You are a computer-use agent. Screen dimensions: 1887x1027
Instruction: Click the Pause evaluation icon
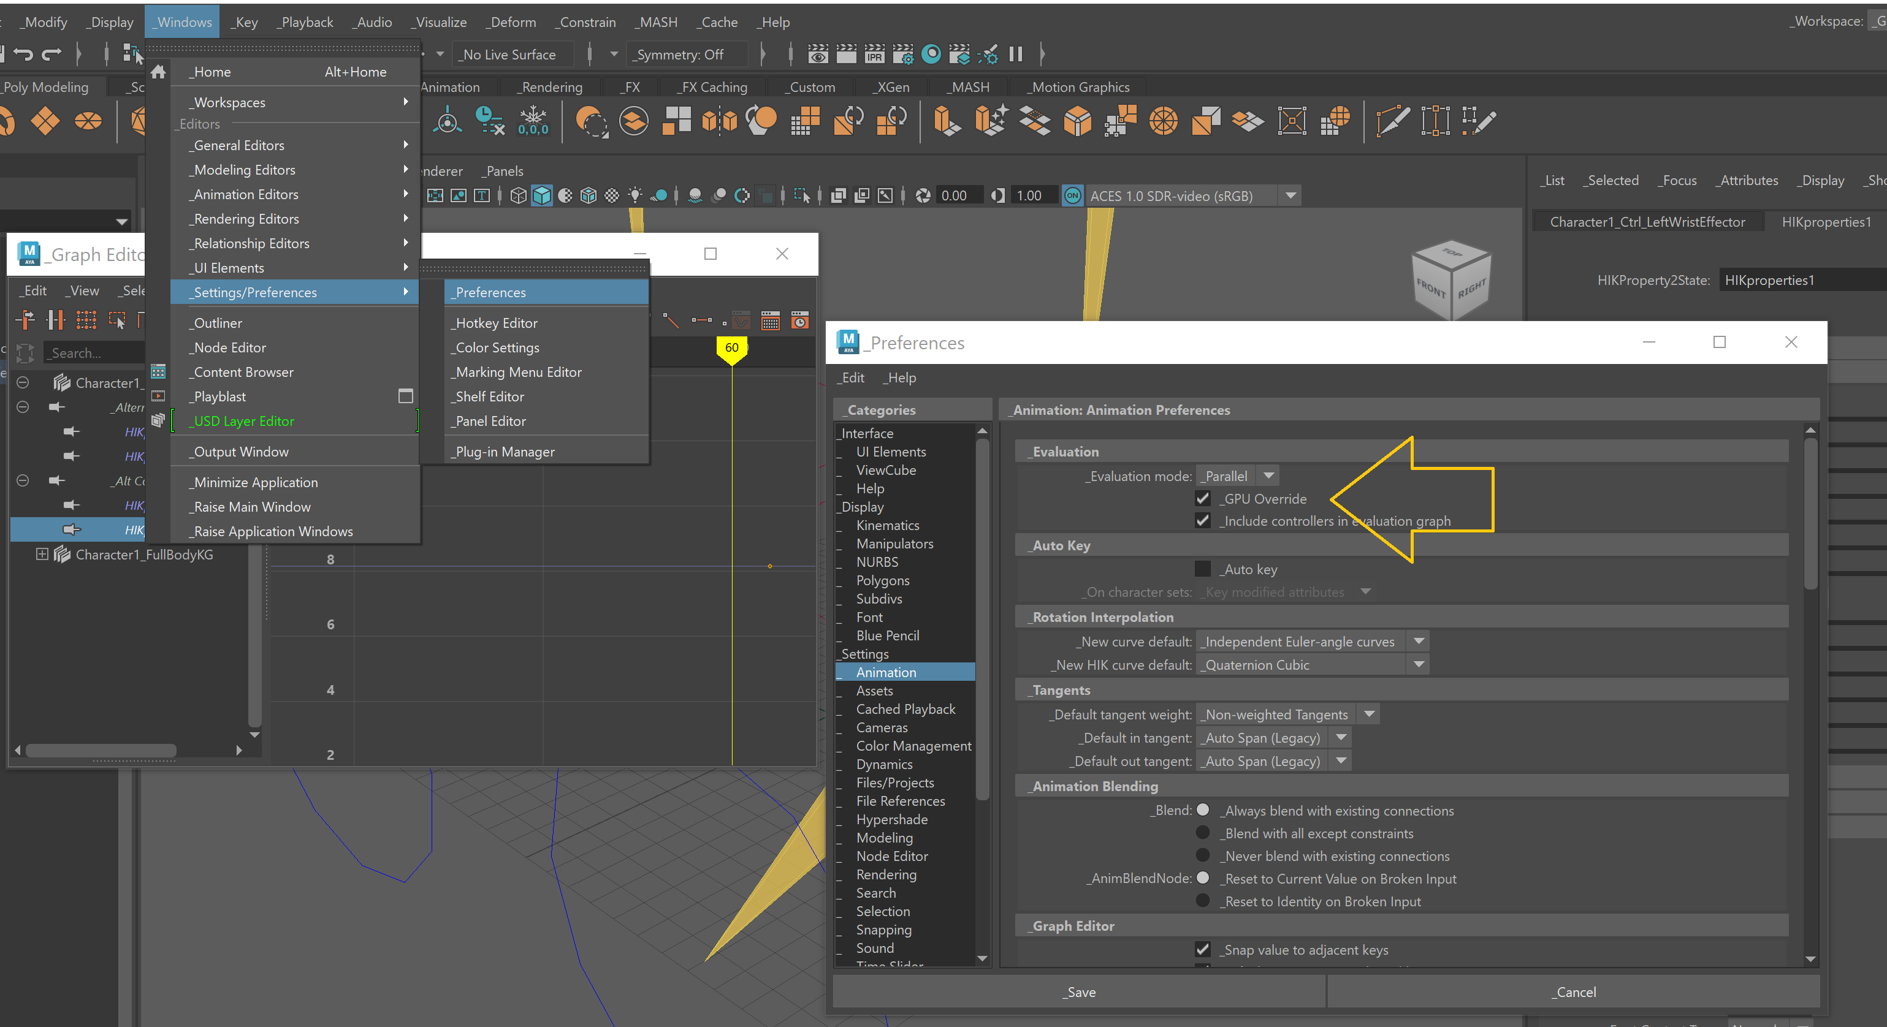tap(1015, 53)
